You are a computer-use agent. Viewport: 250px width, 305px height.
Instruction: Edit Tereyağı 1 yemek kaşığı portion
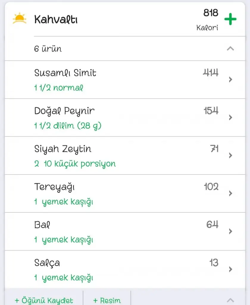(x=63, y=202)
